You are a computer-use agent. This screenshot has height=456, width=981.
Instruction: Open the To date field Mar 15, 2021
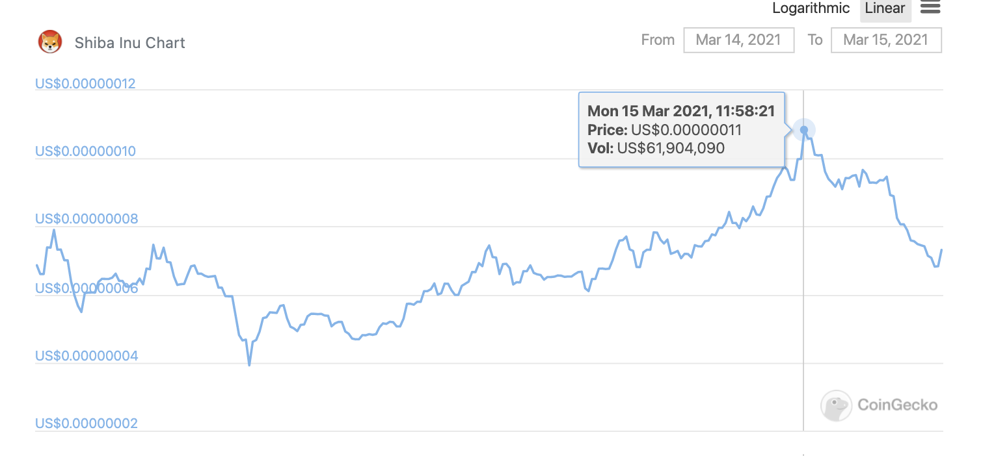click(885, 40)
